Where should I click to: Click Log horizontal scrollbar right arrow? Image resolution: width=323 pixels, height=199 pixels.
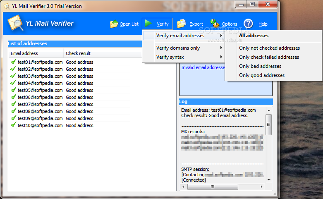point(262,187)
